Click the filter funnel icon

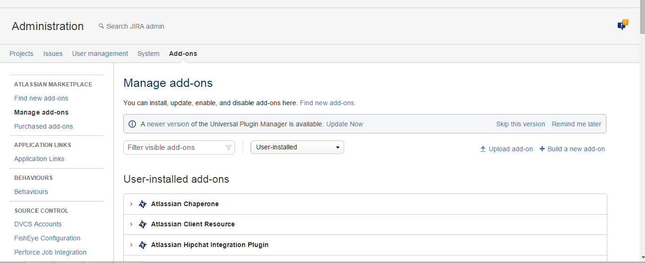228,147
